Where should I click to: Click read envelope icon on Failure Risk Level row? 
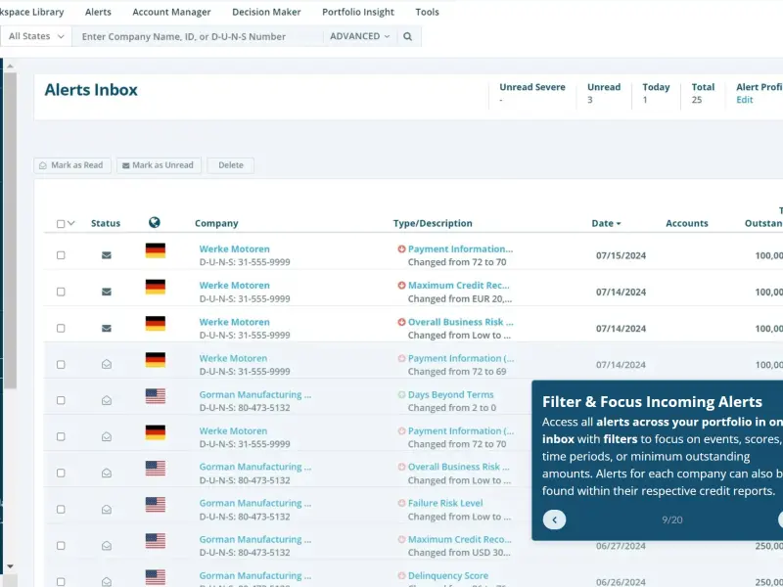point(107,509)
